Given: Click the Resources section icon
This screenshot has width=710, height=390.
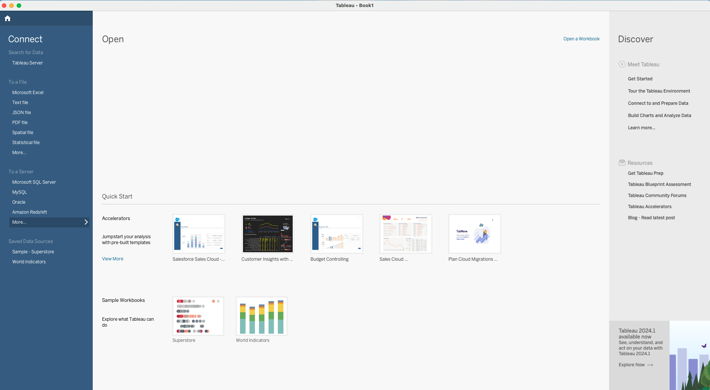Looking at the screenshot, I should [x=622, y=163].
